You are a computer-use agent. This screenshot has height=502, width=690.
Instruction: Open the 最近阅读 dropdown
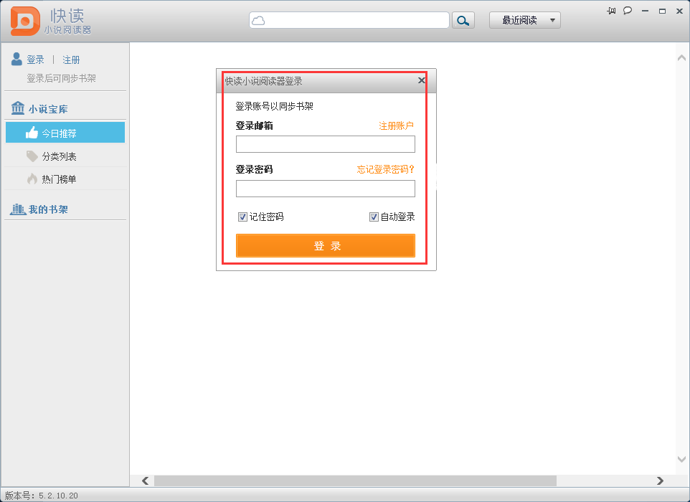point(524,19)
